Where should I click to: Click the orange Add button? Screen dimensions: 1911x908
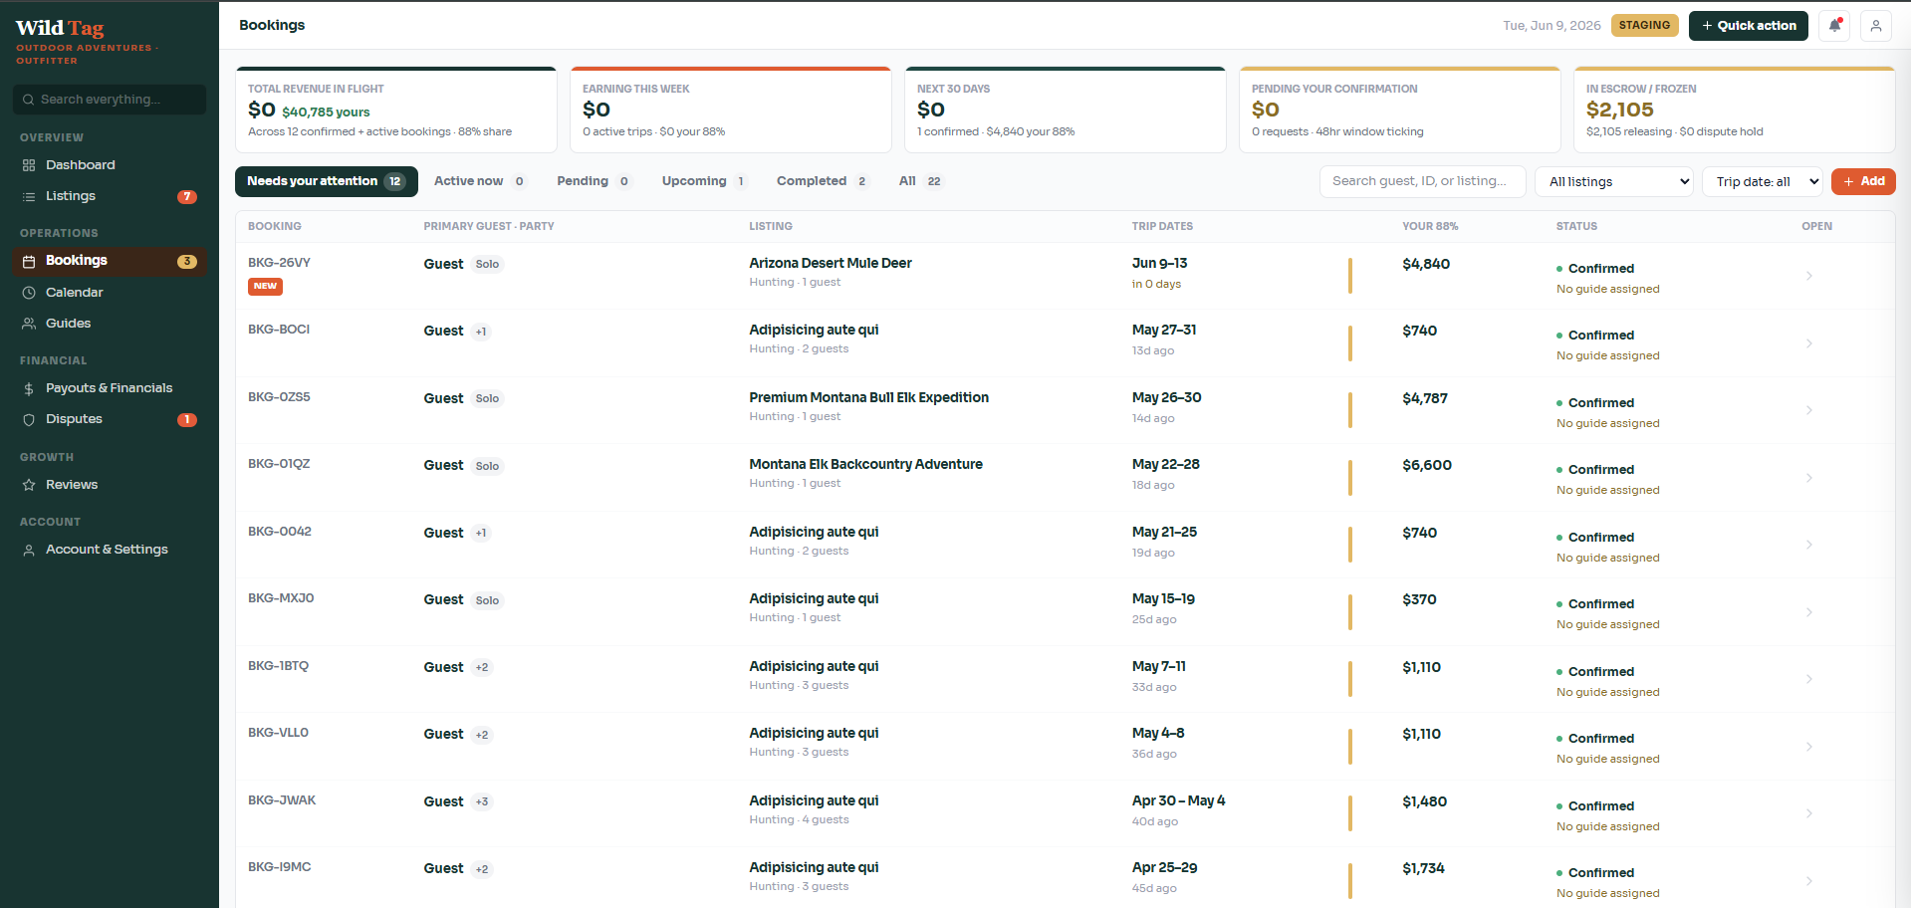[x=1863, y=181]
